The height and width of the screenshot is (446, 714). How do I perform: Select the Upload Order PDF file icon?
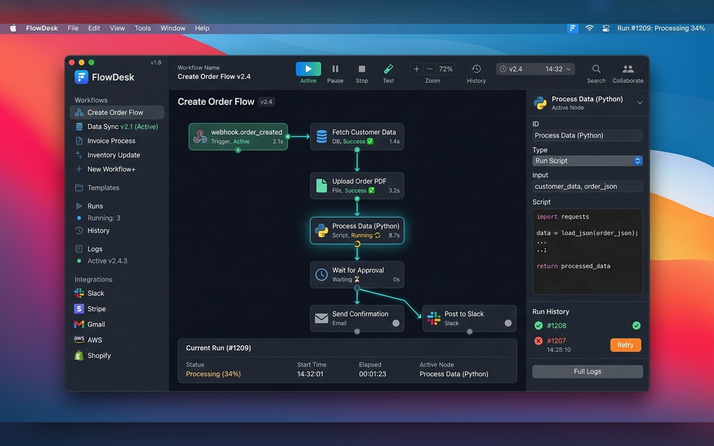(x=321, y=186)
